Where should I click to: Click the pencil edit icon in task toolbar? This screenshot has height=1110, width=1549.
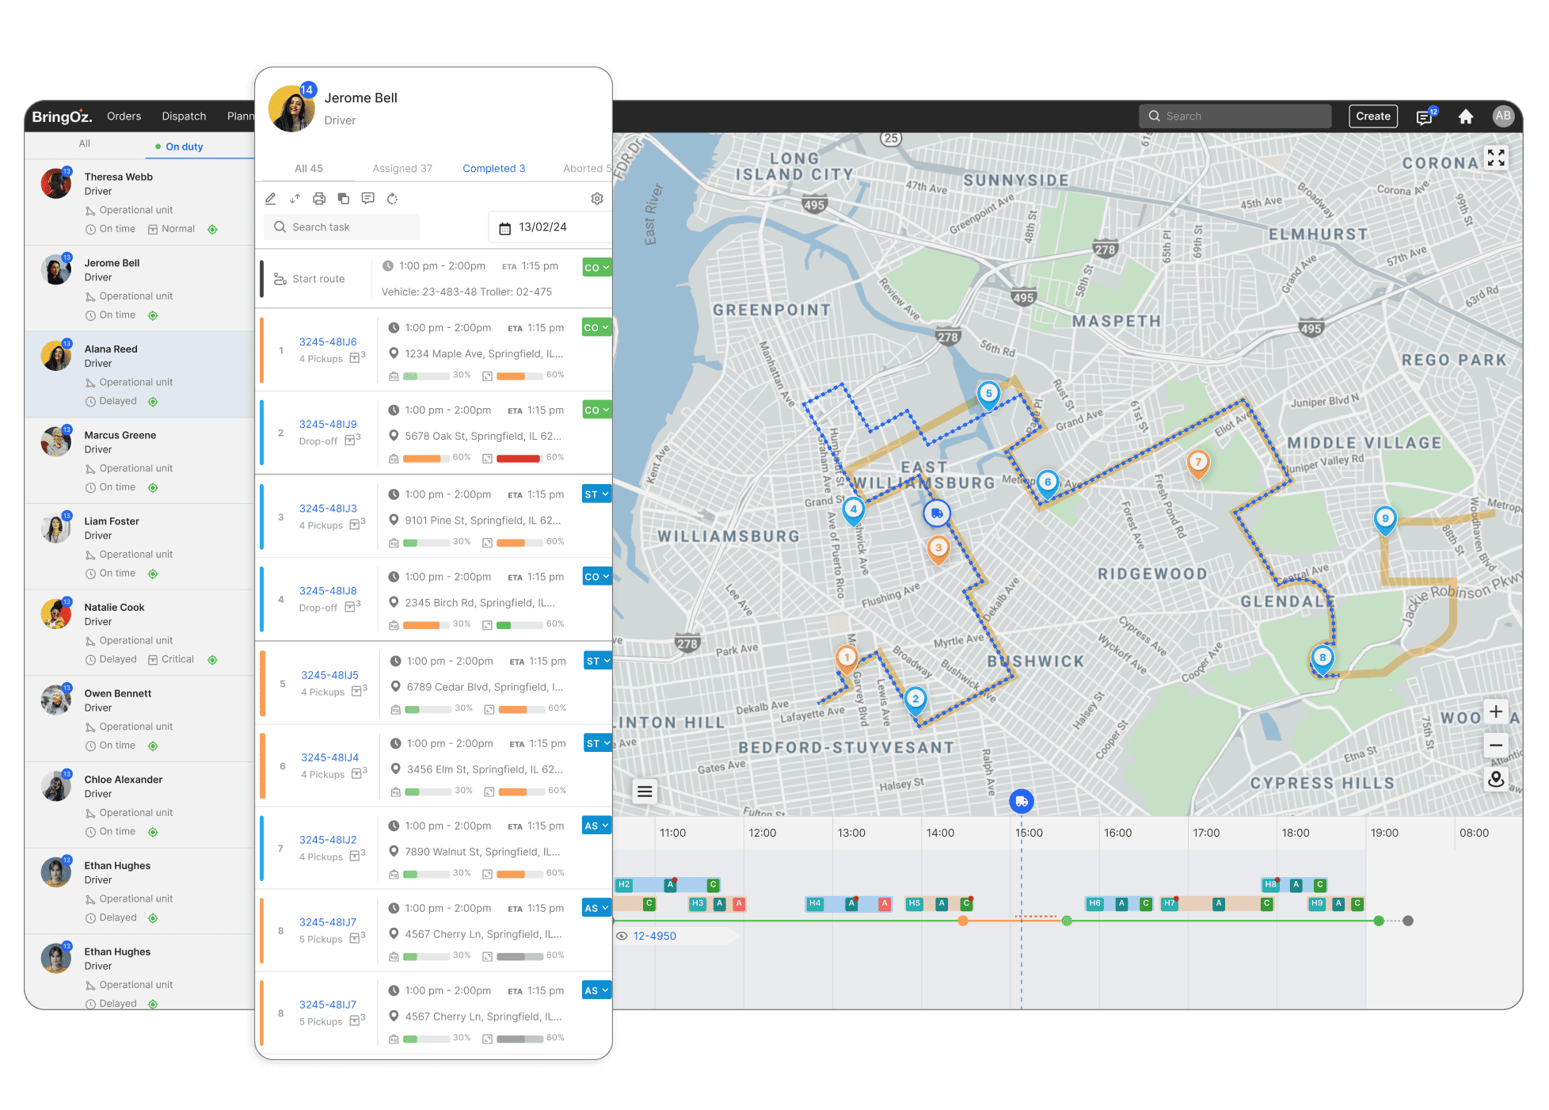pos(271,198)
